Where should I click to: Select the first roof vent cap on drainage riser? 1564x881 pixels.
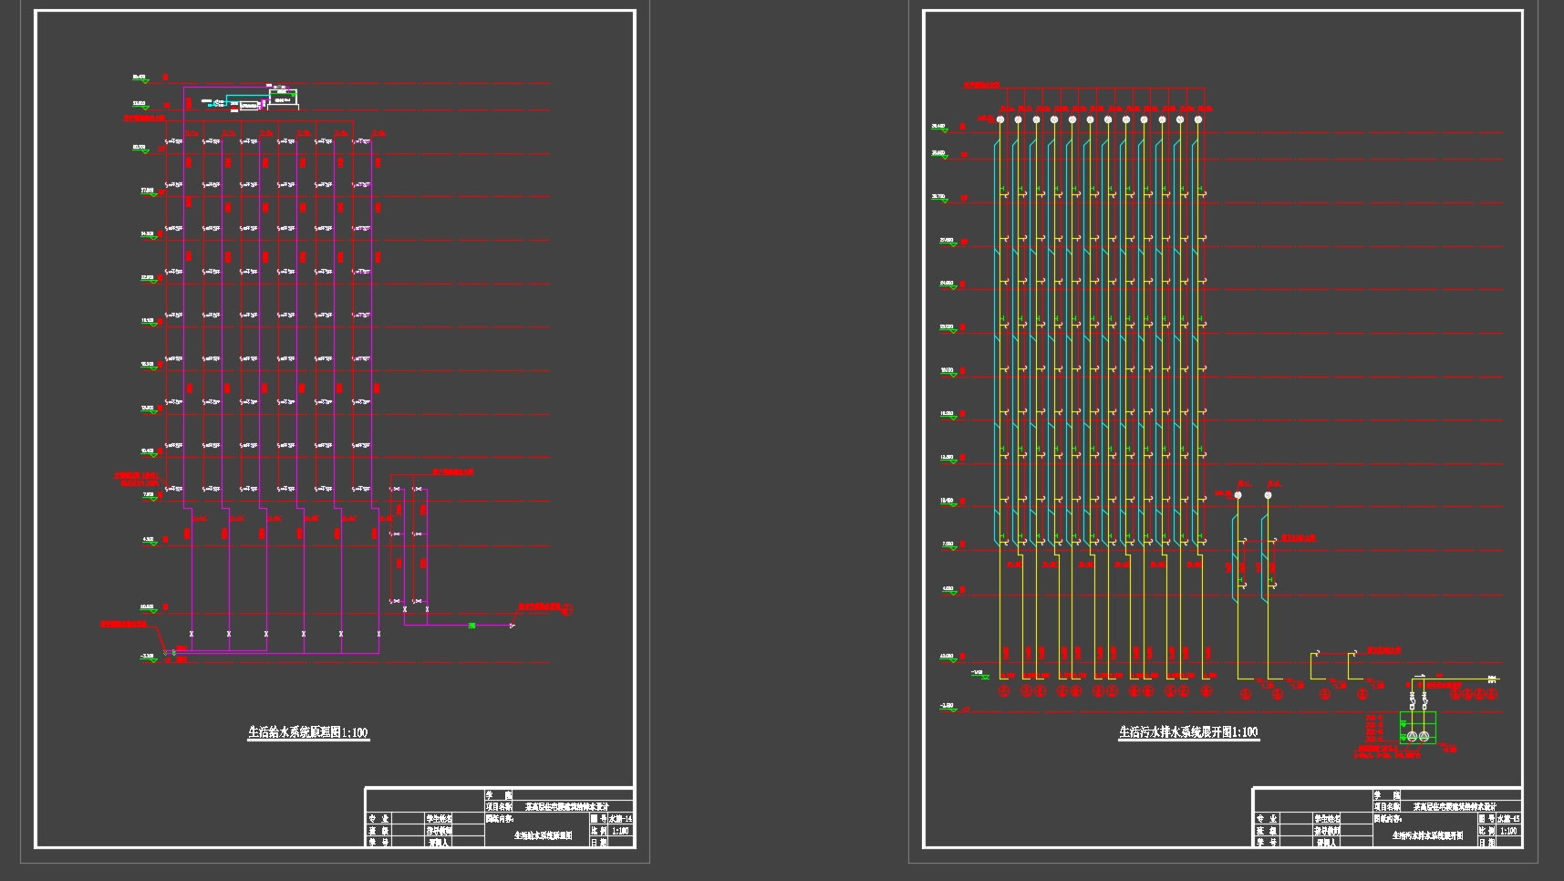point(1000,119)
